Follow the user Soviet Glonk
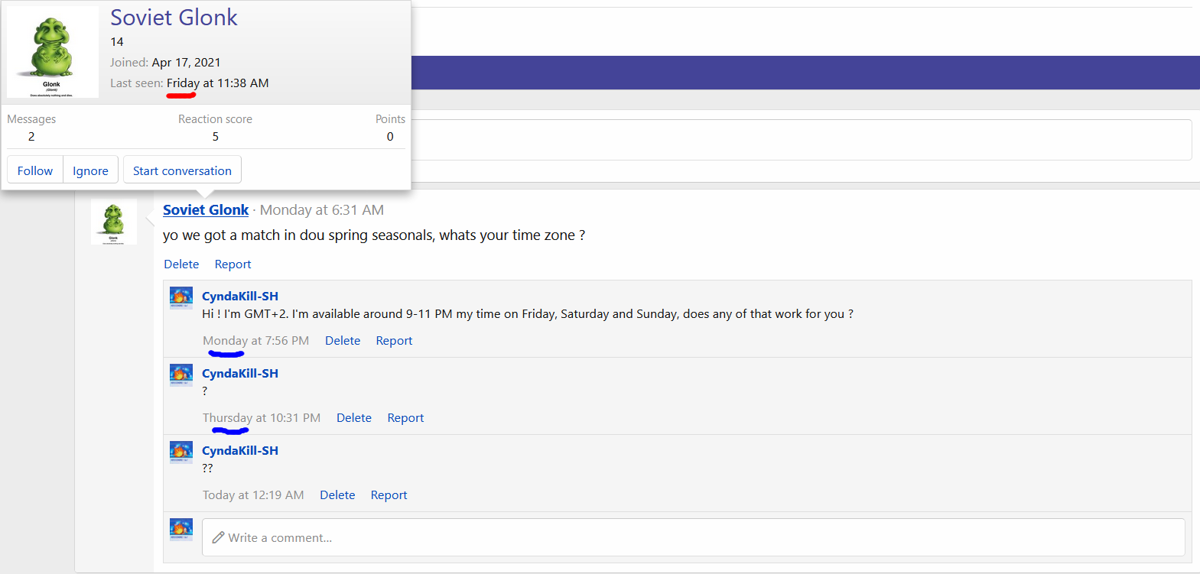The height and width of the screenshot is (574, 1200). coord(35,170)
